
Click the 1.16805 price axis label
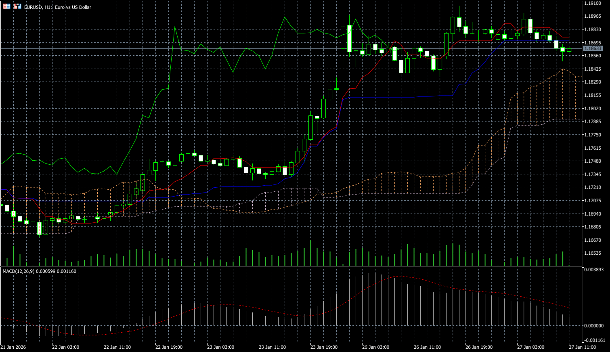point(593,227)
